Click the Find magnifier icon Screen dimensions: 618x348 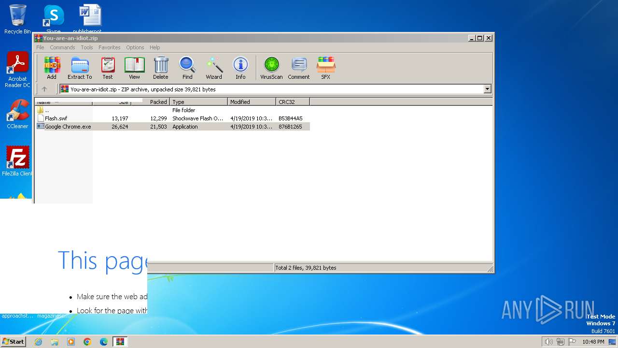[x=187, y=68]
